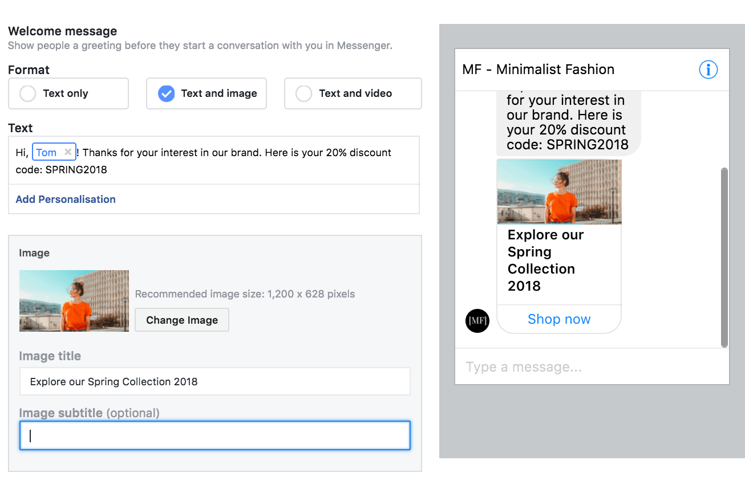Click the MF brand avatar in chat preview

coord(477,321)
